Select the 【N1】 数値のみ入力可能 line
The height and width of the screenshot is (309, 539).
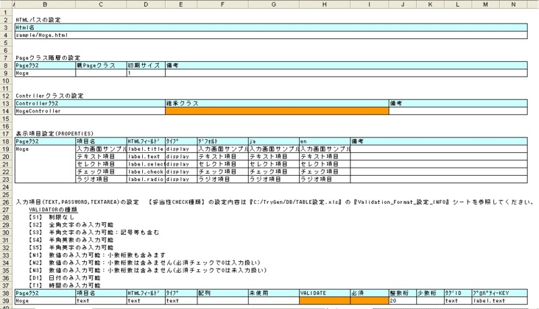(x=97, y=255)
